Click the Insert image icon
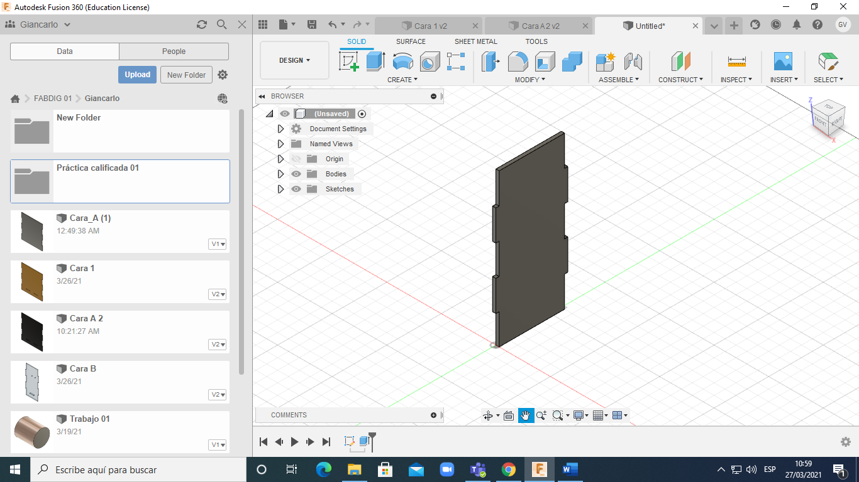 (783, 62)
